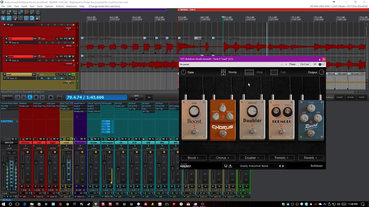Screen dimensions: 369x207
Task: Toggle the Tremolo pedal footswitch
Action: coord(282,131)
